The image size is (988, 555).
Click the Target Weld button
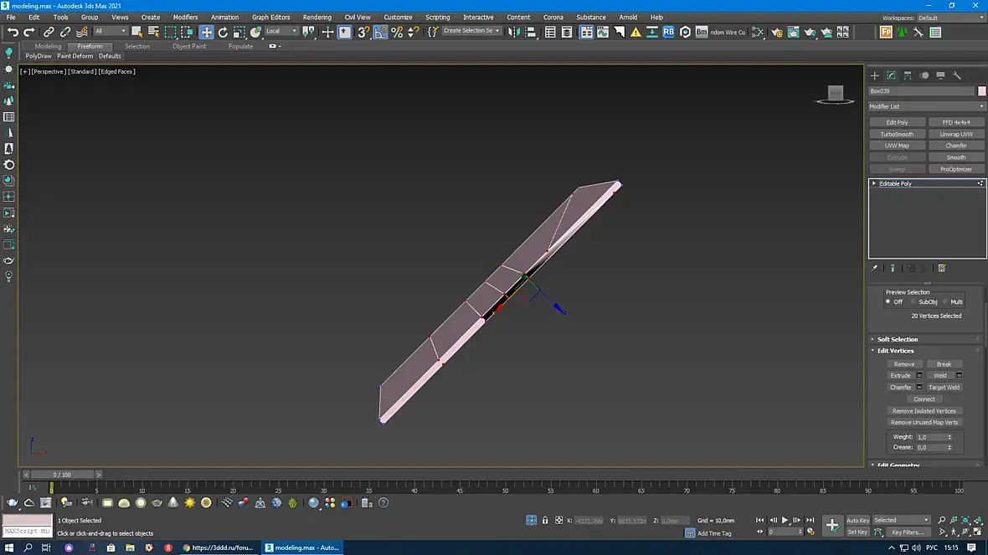click(944, 387)
